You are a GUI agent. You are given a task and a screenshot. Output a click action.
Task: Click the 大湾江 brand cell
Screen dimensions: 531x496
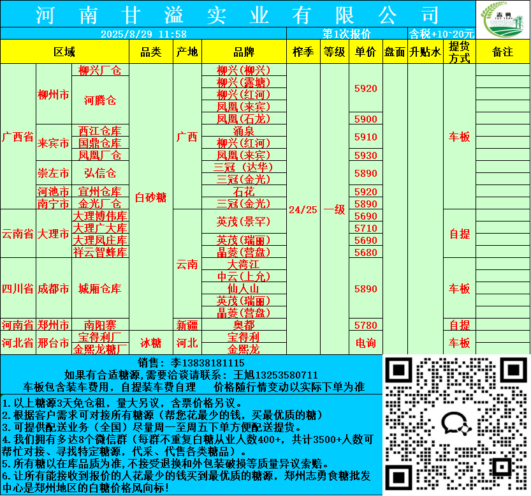click(244, 264)
